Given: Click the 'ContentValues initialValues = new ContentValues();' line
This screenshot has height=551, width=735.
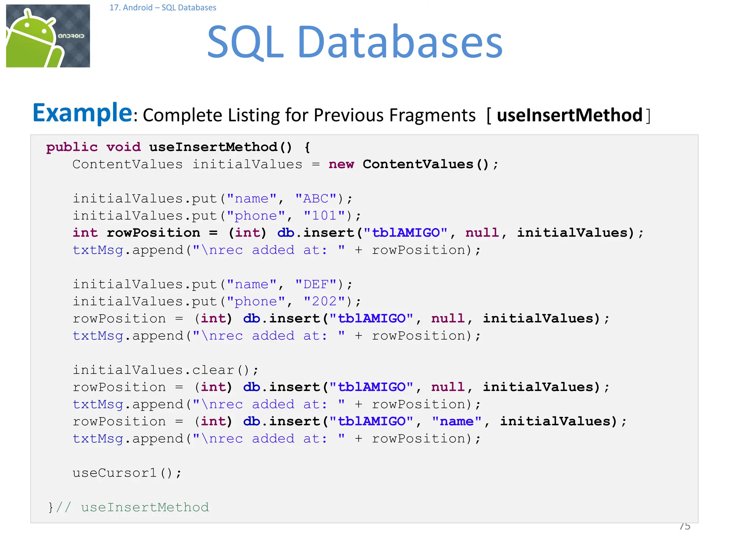Looking at the screenshot, I should [286, 164].
